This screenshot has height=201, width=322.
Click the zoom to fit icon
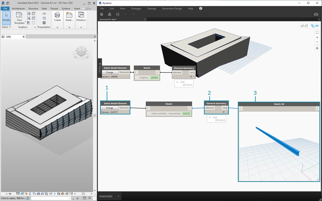(317, 32)
